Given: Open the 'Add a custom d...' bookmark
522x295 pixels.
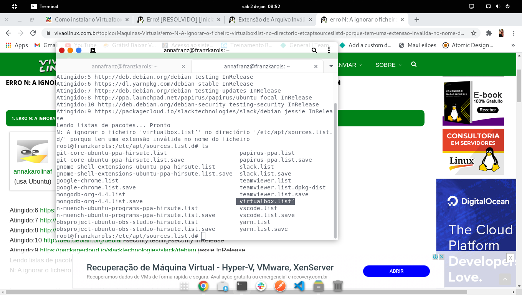Looking at the screenshot, I should coord(366,45).
